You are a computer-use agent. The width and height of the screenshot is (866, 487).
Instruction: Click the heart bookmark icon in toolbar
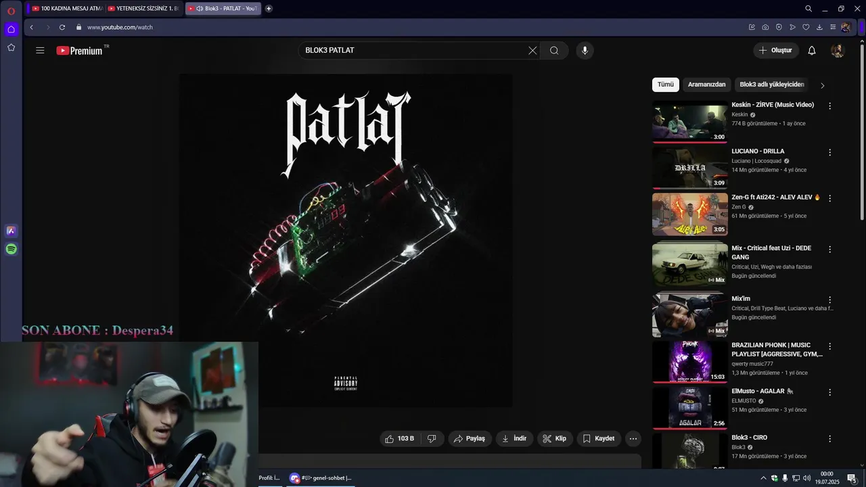coord(806,27)
